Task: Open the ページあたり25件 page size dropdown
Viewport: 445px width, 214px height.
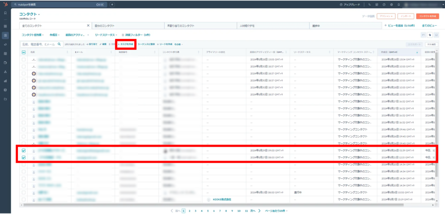Action: click(276, 211)
